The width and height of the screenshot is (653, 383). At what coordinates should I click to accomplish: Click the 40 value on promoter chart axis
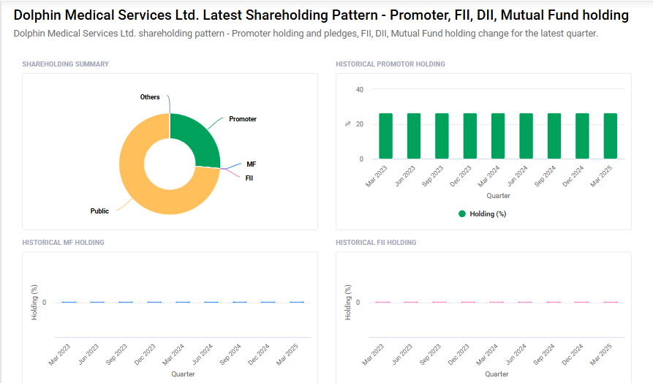[x=359, y=89]
